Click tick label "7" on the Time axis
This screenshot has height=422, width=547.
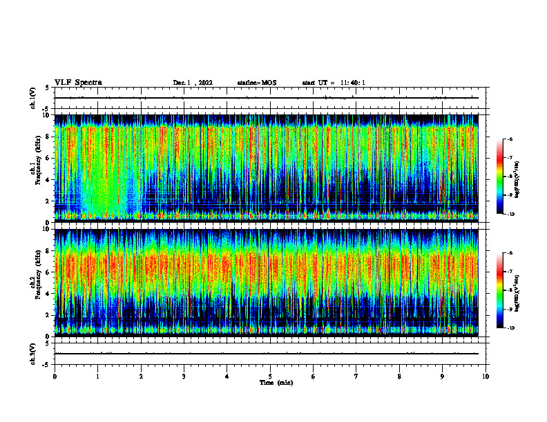coord(356,376)
